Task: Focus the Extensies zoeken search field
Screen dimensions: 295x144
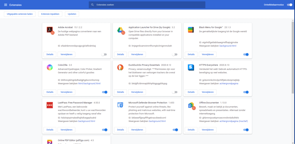Action: point(147,5)
